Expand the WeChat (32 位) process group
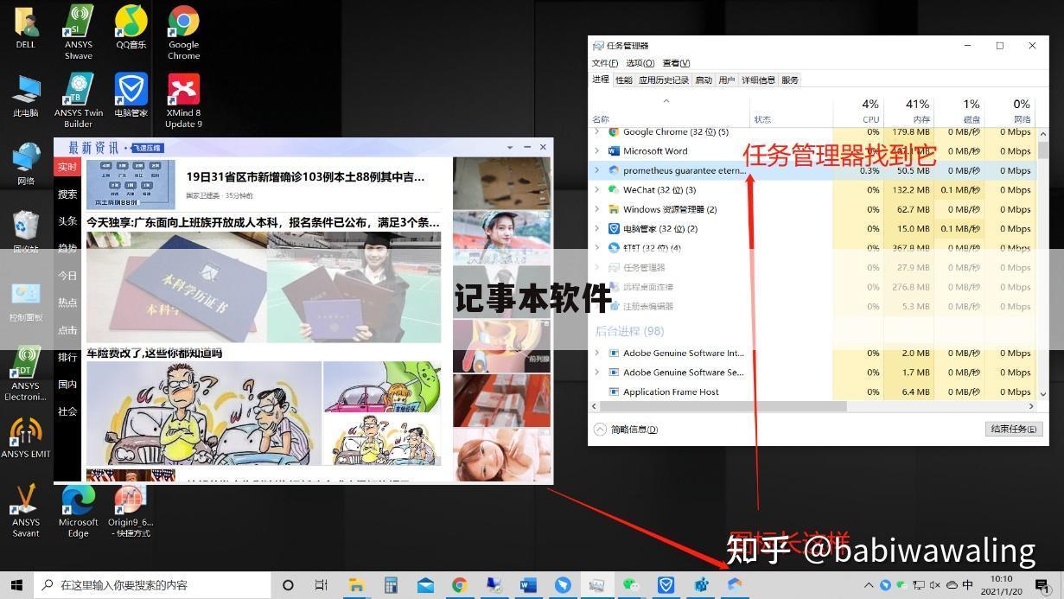Screen dimensions: 1064x599 pos(596,189)
